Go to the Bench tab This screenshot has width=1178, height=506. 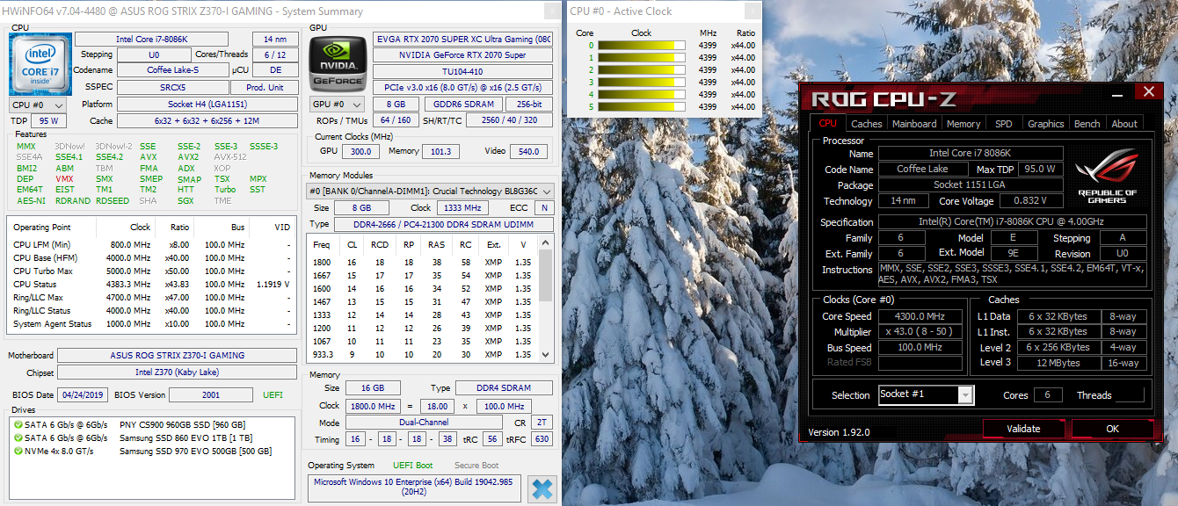point(1087,124)
